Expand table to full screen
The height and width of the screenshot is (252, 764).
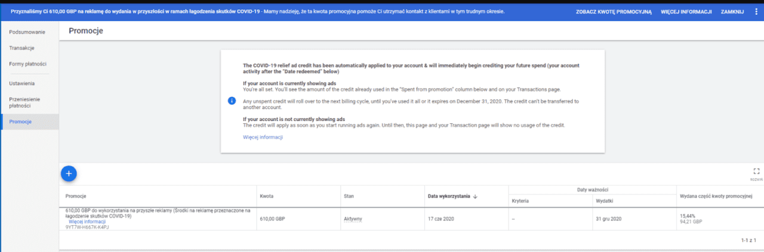coord(756,170)
